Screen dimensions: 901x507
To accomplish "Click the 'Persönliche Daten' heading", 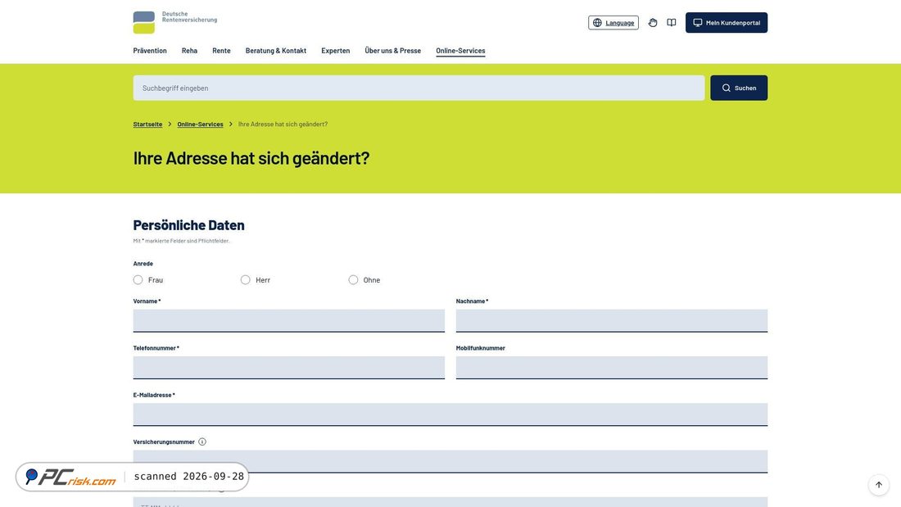I will tap(189, 224).
